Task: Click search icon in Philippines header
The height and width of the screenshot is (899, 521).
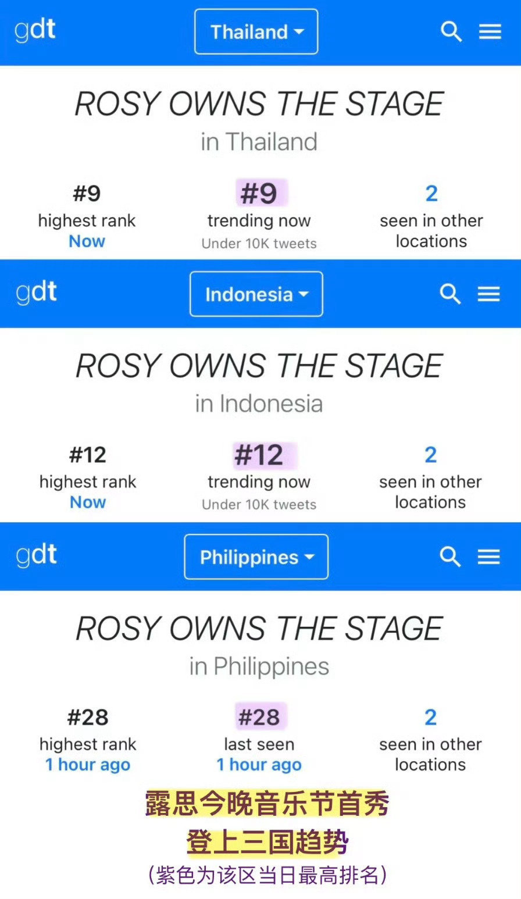Action: point(450,557)
